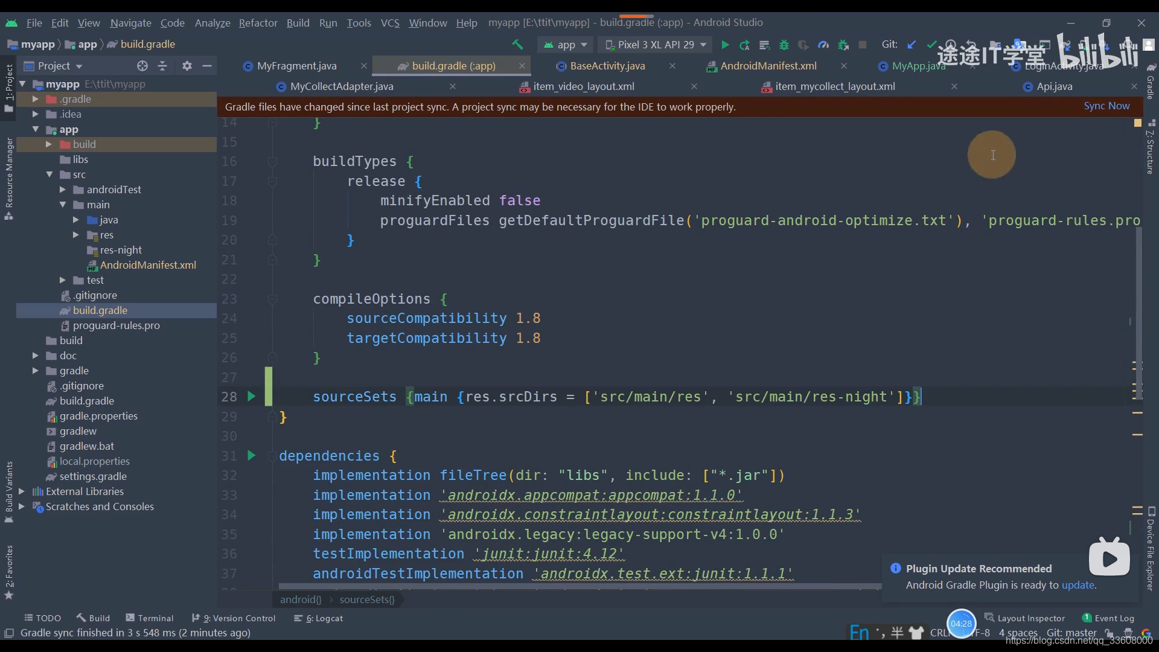Click run gutter arrow on dependencies line
1159x652 pixels.
click(x=252, y=456)
